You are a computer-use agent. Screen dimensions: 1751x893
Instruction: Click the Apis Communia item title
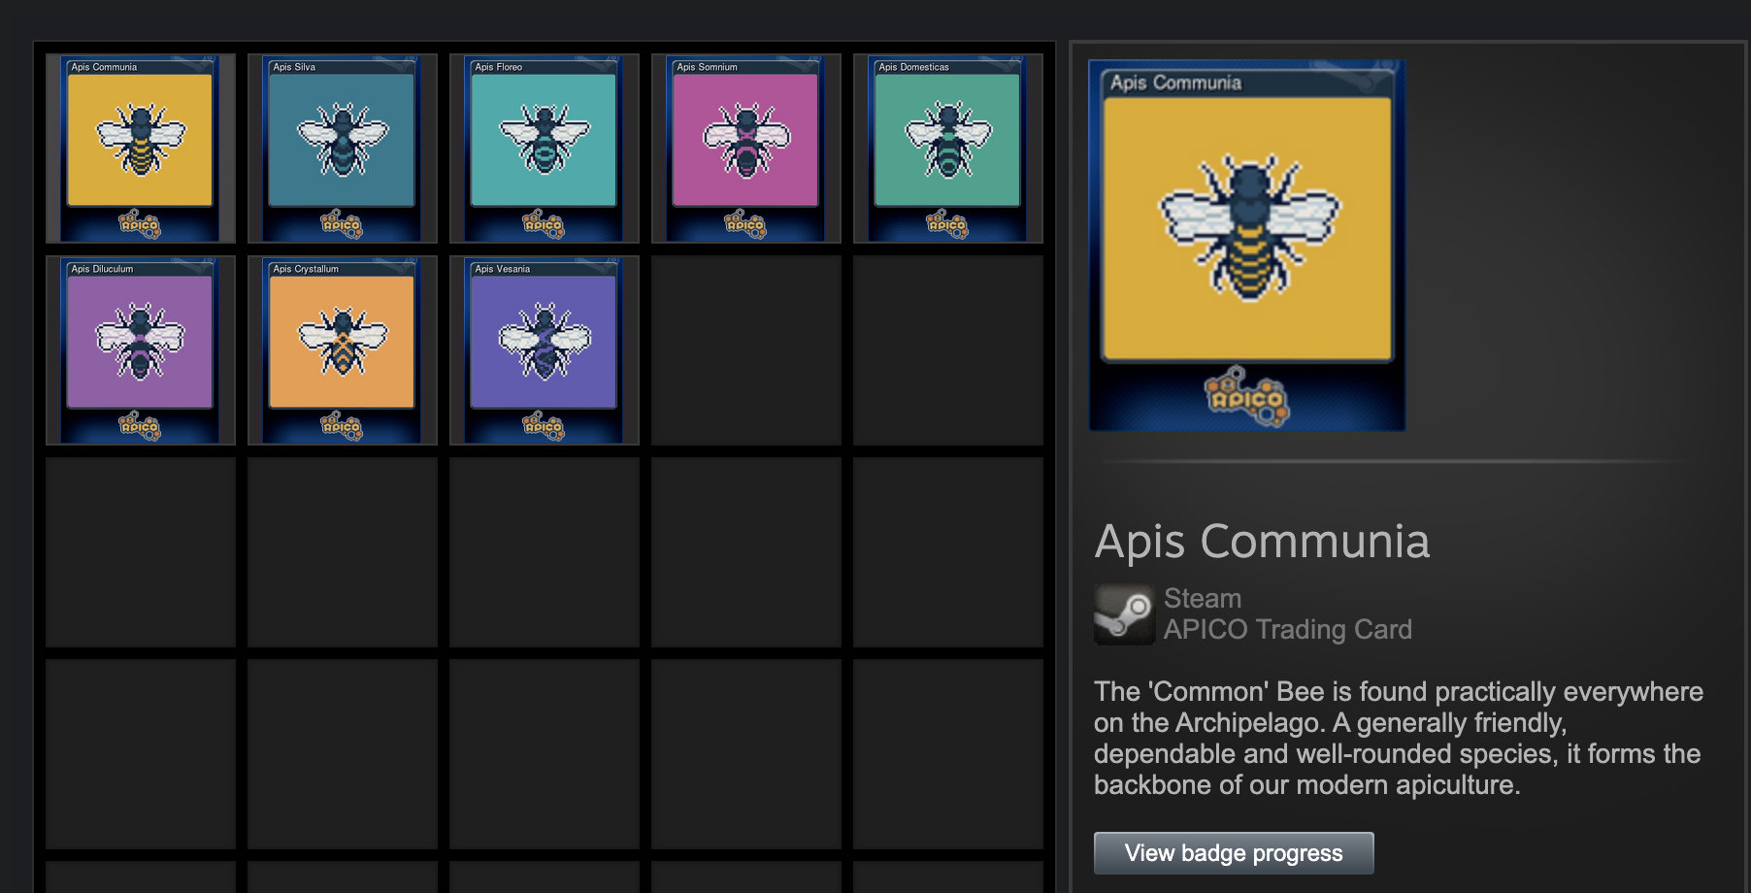[1261, 542]
